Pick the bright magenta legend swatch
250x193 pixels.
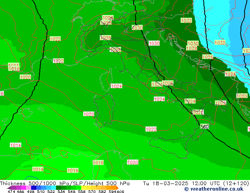tap(24, 188)
